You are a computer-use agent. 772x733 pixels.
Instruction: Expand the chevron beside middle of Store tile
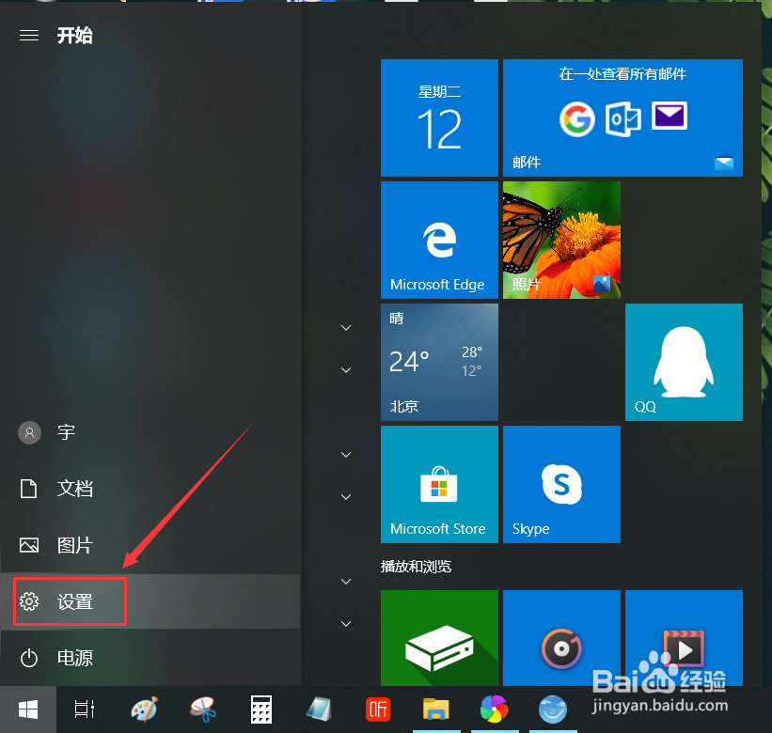coord(346,497)
